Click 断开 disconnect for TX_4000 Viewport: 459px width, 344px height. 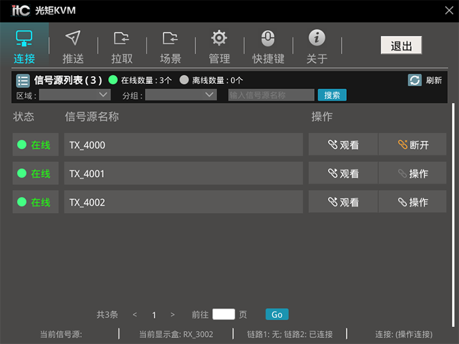pos(412,145)
